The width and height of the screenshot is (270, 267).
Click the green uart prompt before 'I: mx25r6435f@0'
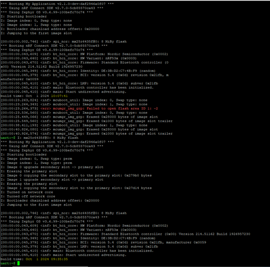(8, 138)
